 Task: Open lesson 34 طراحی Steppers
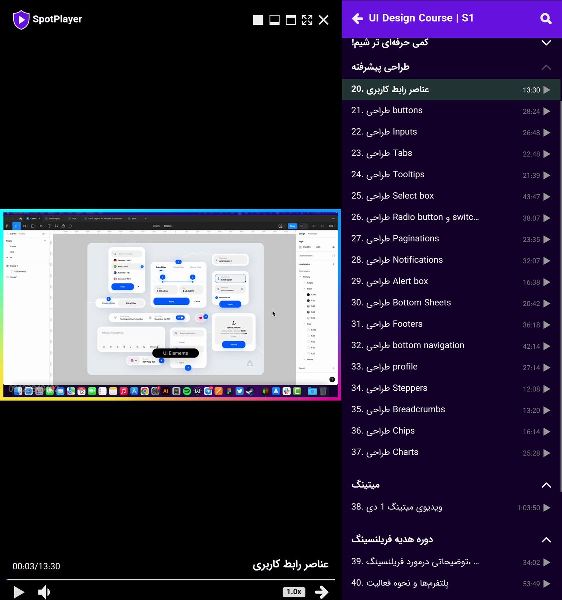[x=451, y=389]
